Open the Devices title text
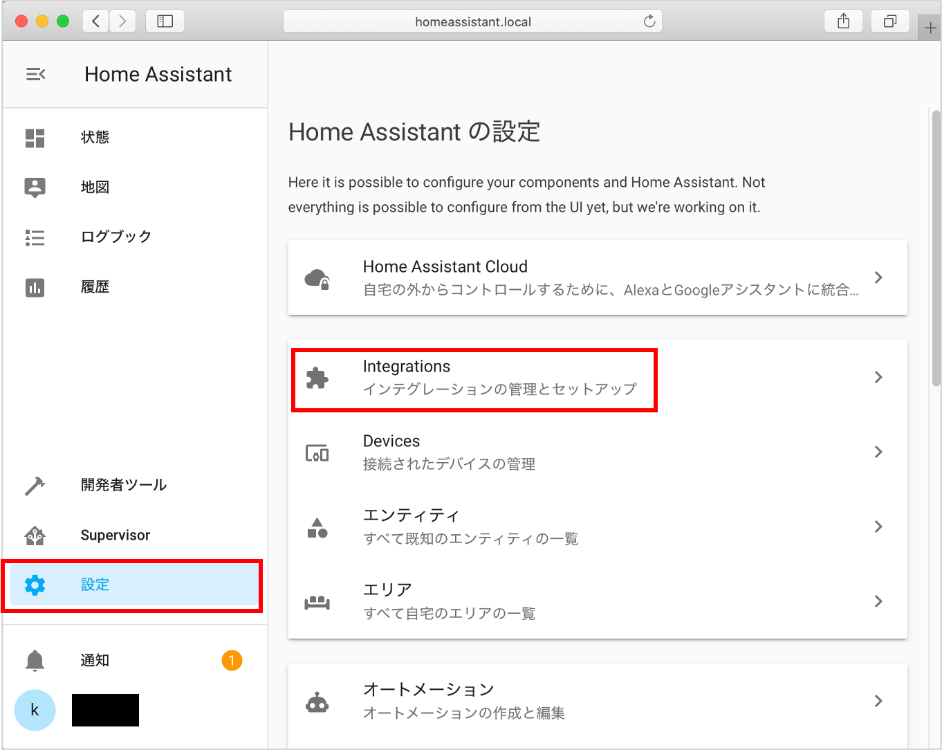Screen dimensions: 942x750 pyautogui.click(x=391, y=441)
